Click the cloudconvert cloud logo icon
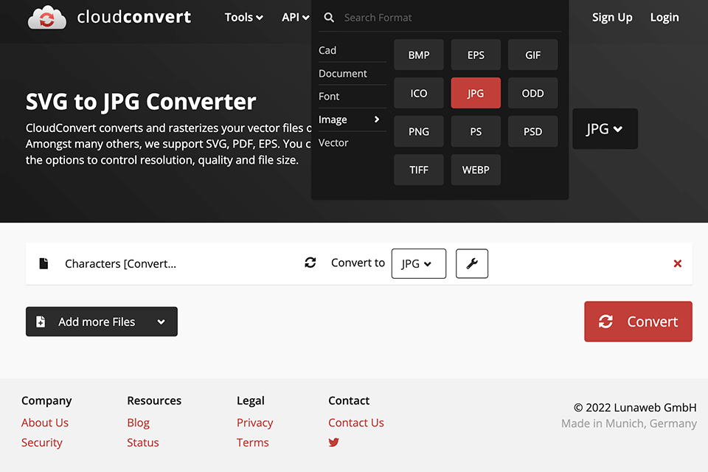 click(47, 18)
